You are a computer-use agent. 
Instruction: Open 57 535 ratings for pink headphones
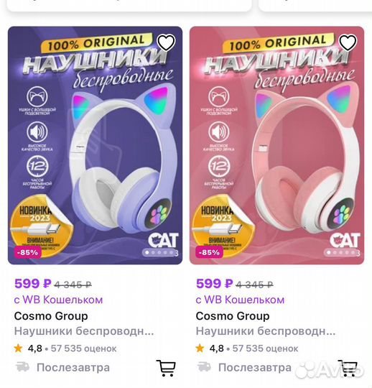click(x=265, y=348)
